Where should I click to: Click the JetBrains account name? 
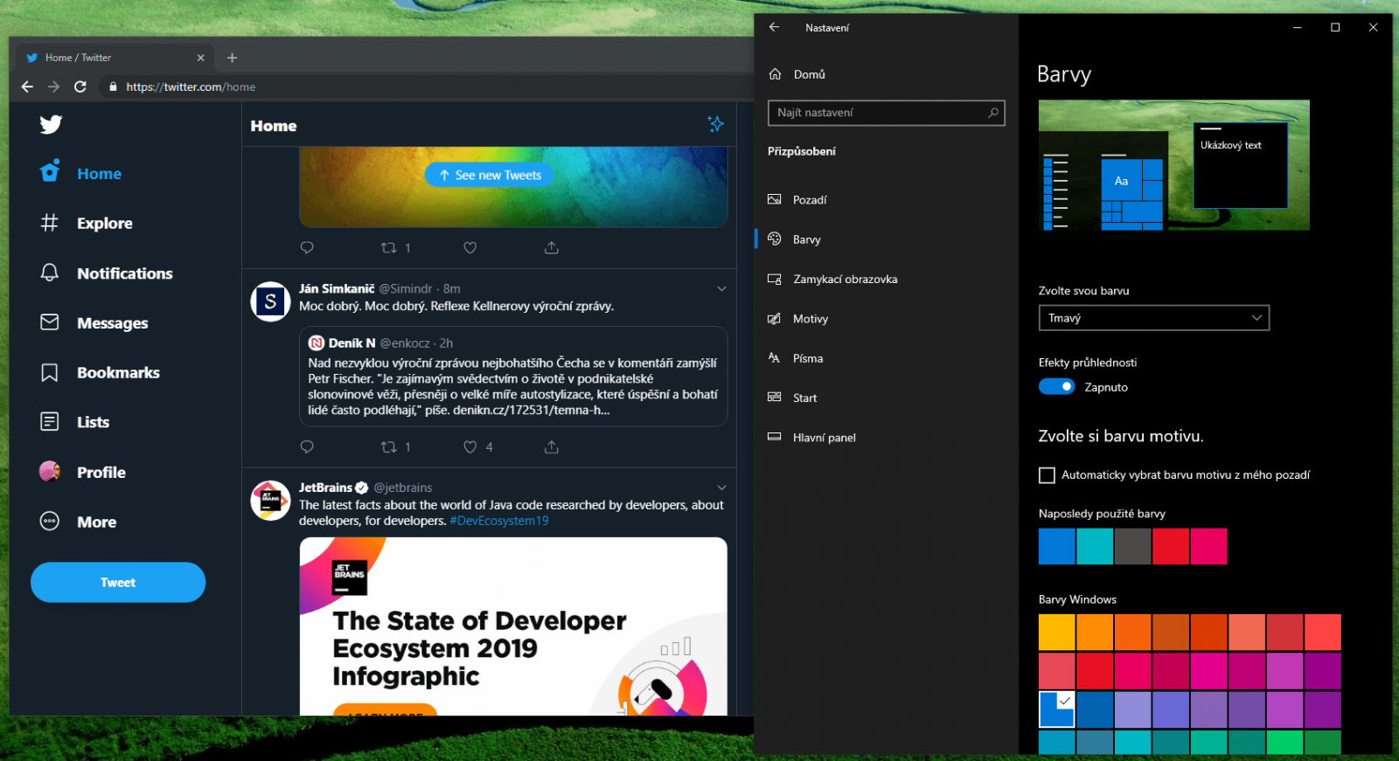click(x=325, y=488)
